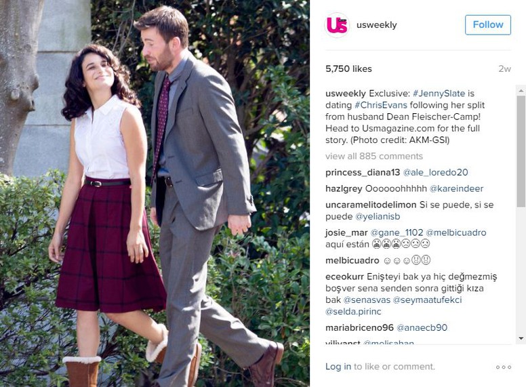
Task: Expand view all 885 comments
Action: click(374, 157)
